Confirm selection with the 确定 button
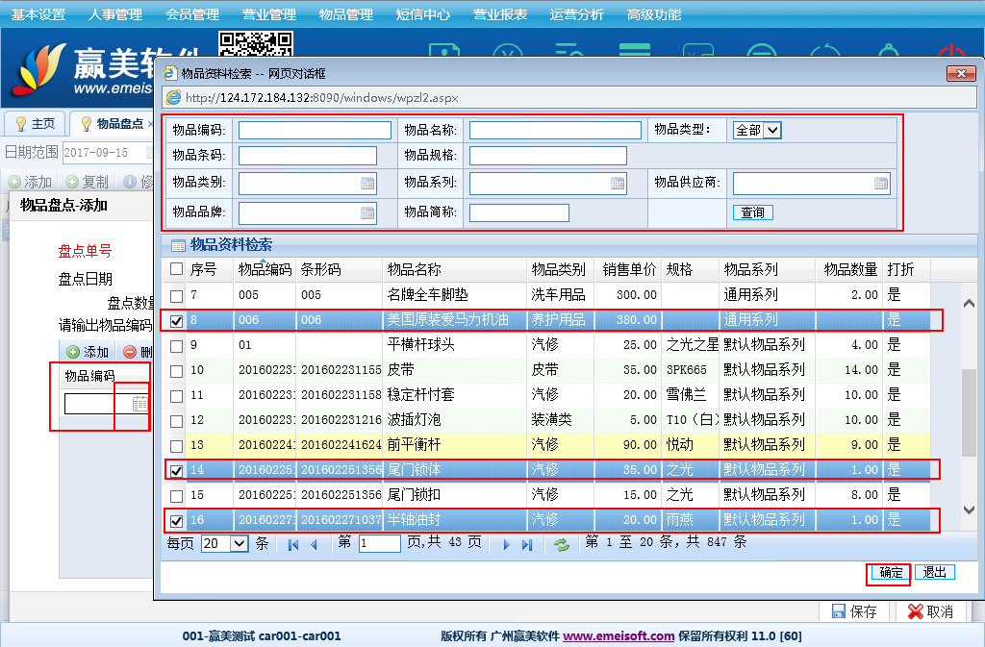This screenshot has width=985, height=647. click(891, 572)
